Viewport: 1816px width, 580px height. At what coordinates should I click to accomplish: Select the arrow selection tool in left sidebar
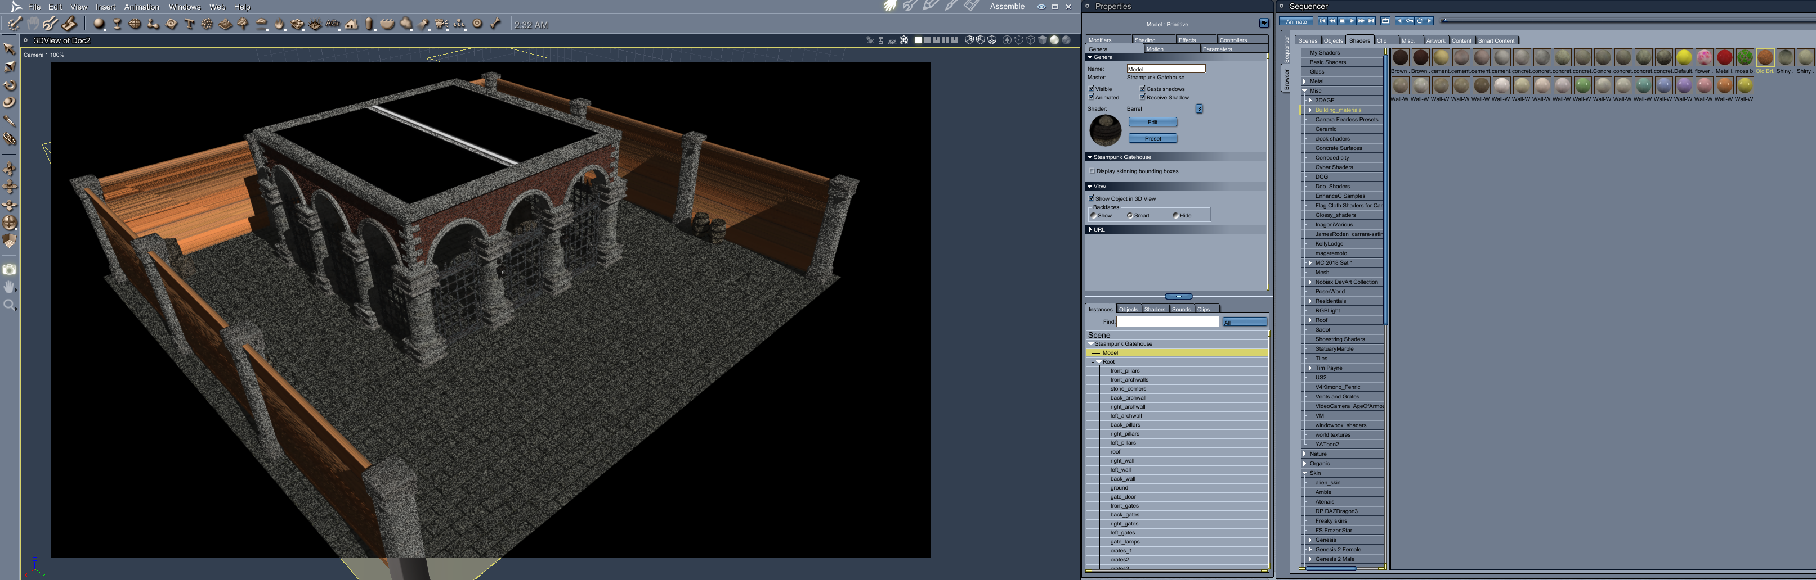pyautogui.click(x=9, y=48)
